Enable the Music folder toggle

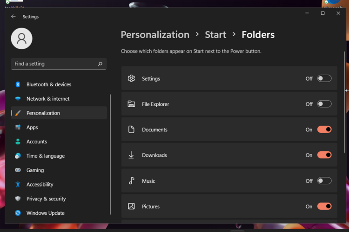[x=324, y=181]
